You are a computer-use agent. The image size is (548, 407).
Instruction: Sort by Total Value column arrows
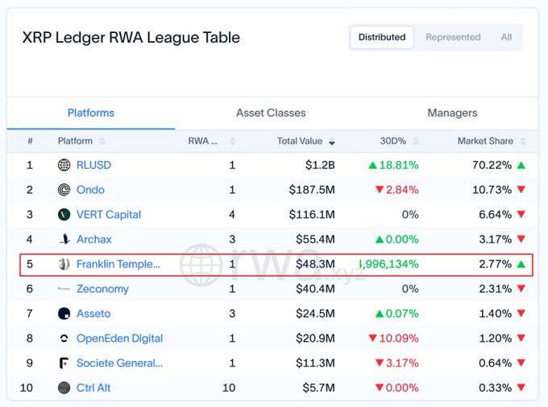click(332, 142)
